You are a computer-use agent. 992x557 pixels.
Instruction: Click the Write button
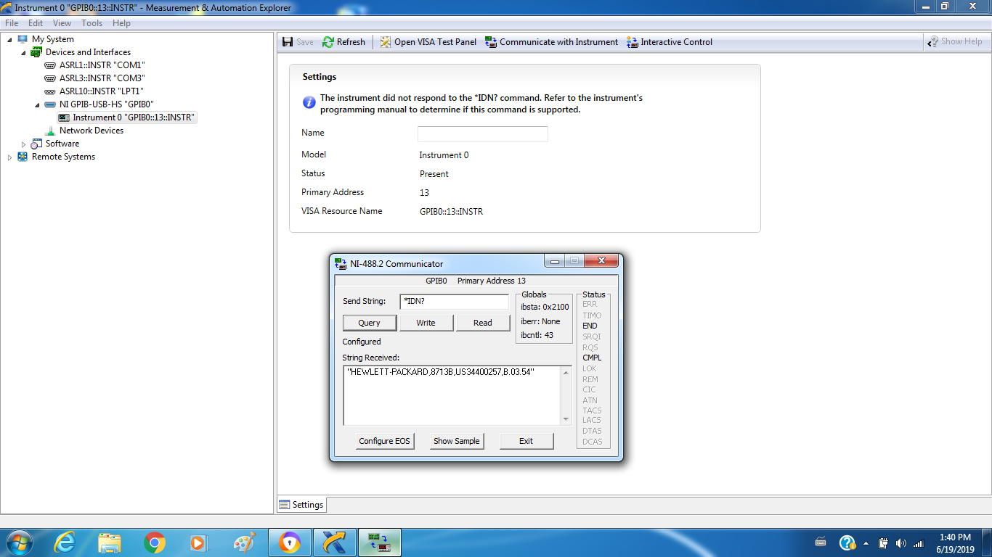(x=426, y=323)
